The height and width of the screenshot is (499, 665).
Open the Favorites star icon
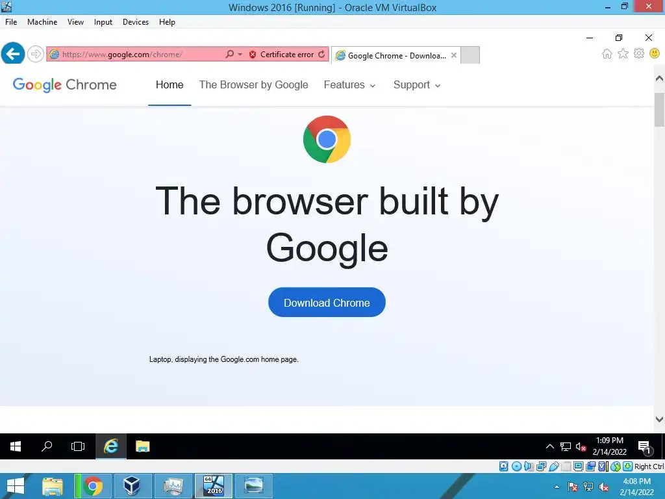point(623,53)
